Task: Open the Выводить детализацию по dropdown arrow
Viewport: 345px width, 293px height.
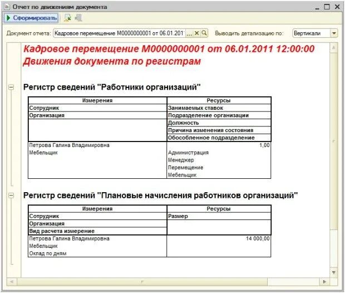Action: point(334,33)
